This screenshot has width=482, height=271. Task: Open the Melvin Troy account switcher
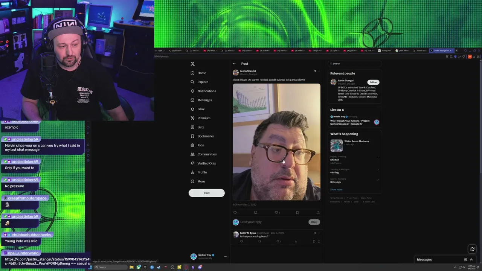click(x=209, y=256)
